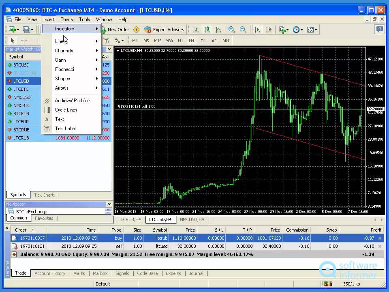This screenshot has width=389, height=292.
Task: Open the File menu
Action: pyautogui.click(x=18, y=19)
